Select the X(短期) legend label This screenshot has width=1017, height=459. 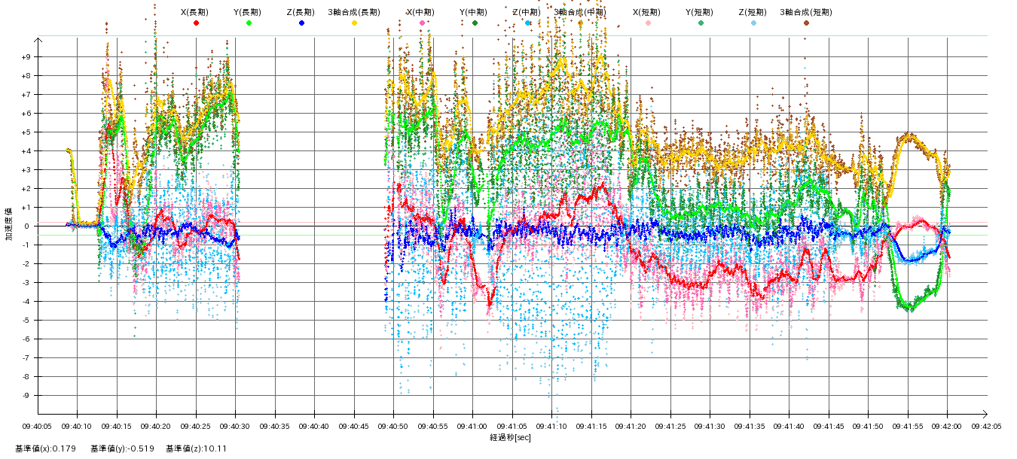coord(647,12)
